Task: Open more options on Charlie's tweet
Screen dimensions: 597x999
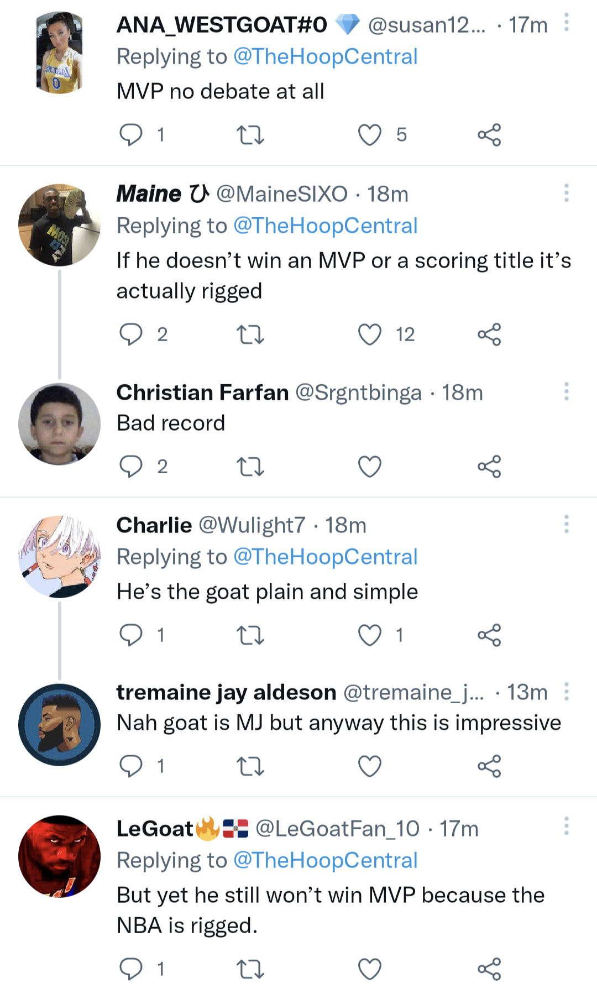Action: pyautogui.click(x=567, y=524)
